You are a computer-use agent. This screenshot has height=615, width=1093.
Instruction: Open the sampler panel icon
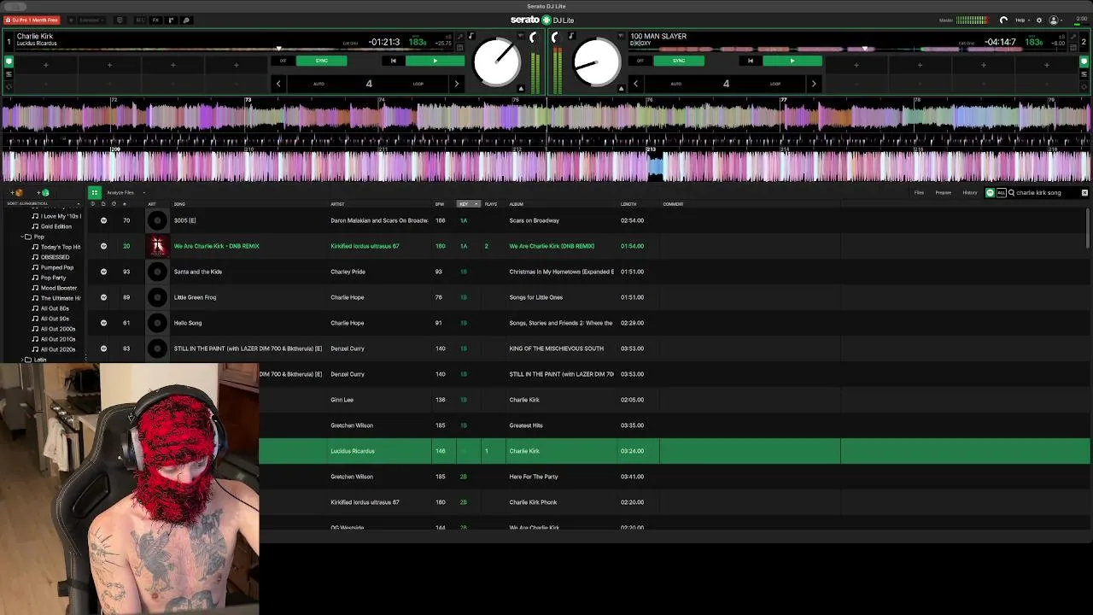tap(170, 20)
